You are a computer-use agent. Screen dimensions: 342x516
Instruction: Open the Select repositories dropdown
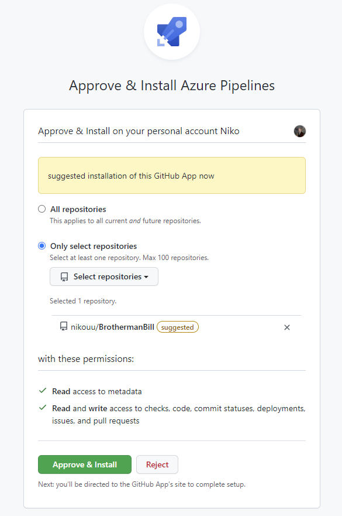104,276
